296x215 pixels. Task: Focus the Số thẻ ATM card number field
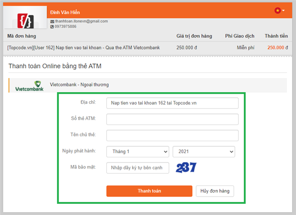(x=173, y=119)
